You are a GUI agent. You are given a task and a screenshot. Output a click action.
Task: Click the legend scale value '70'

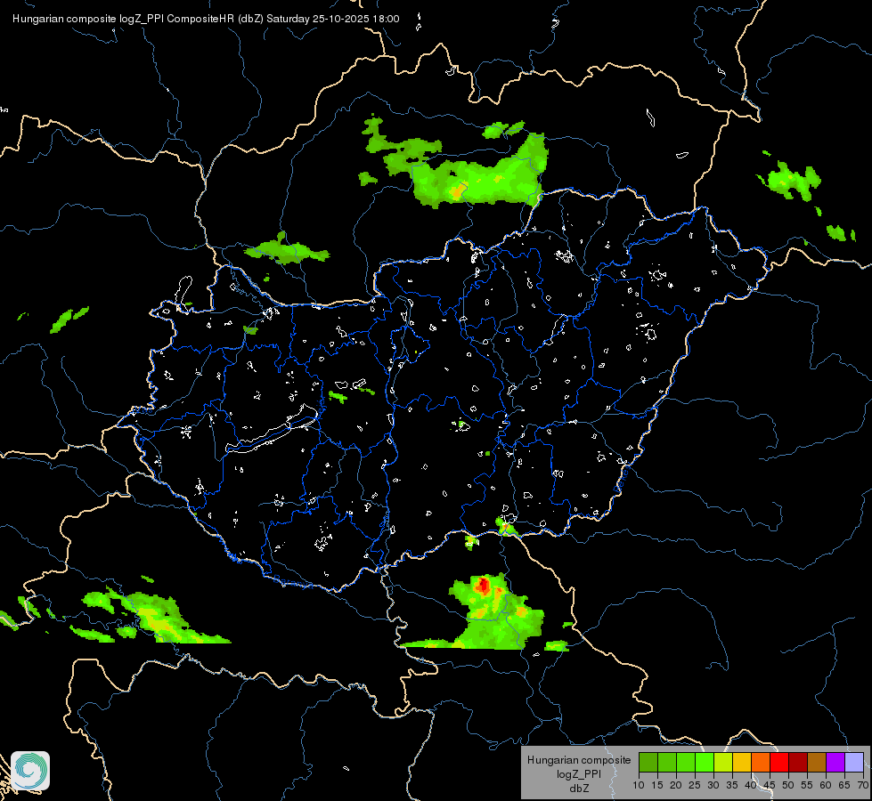click(x=863, y=785)
